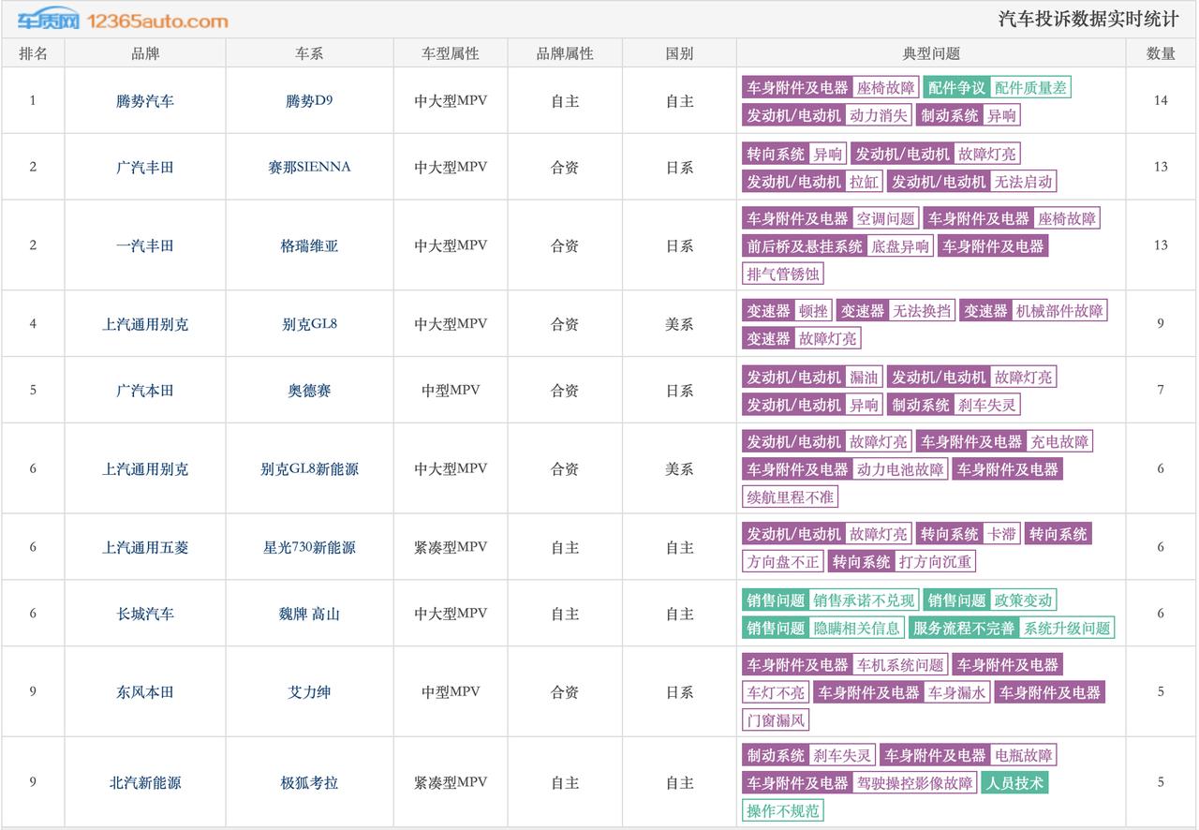Screen dimensions: 1199x830
Task: Click the 排名 column header
Action: 33,53
